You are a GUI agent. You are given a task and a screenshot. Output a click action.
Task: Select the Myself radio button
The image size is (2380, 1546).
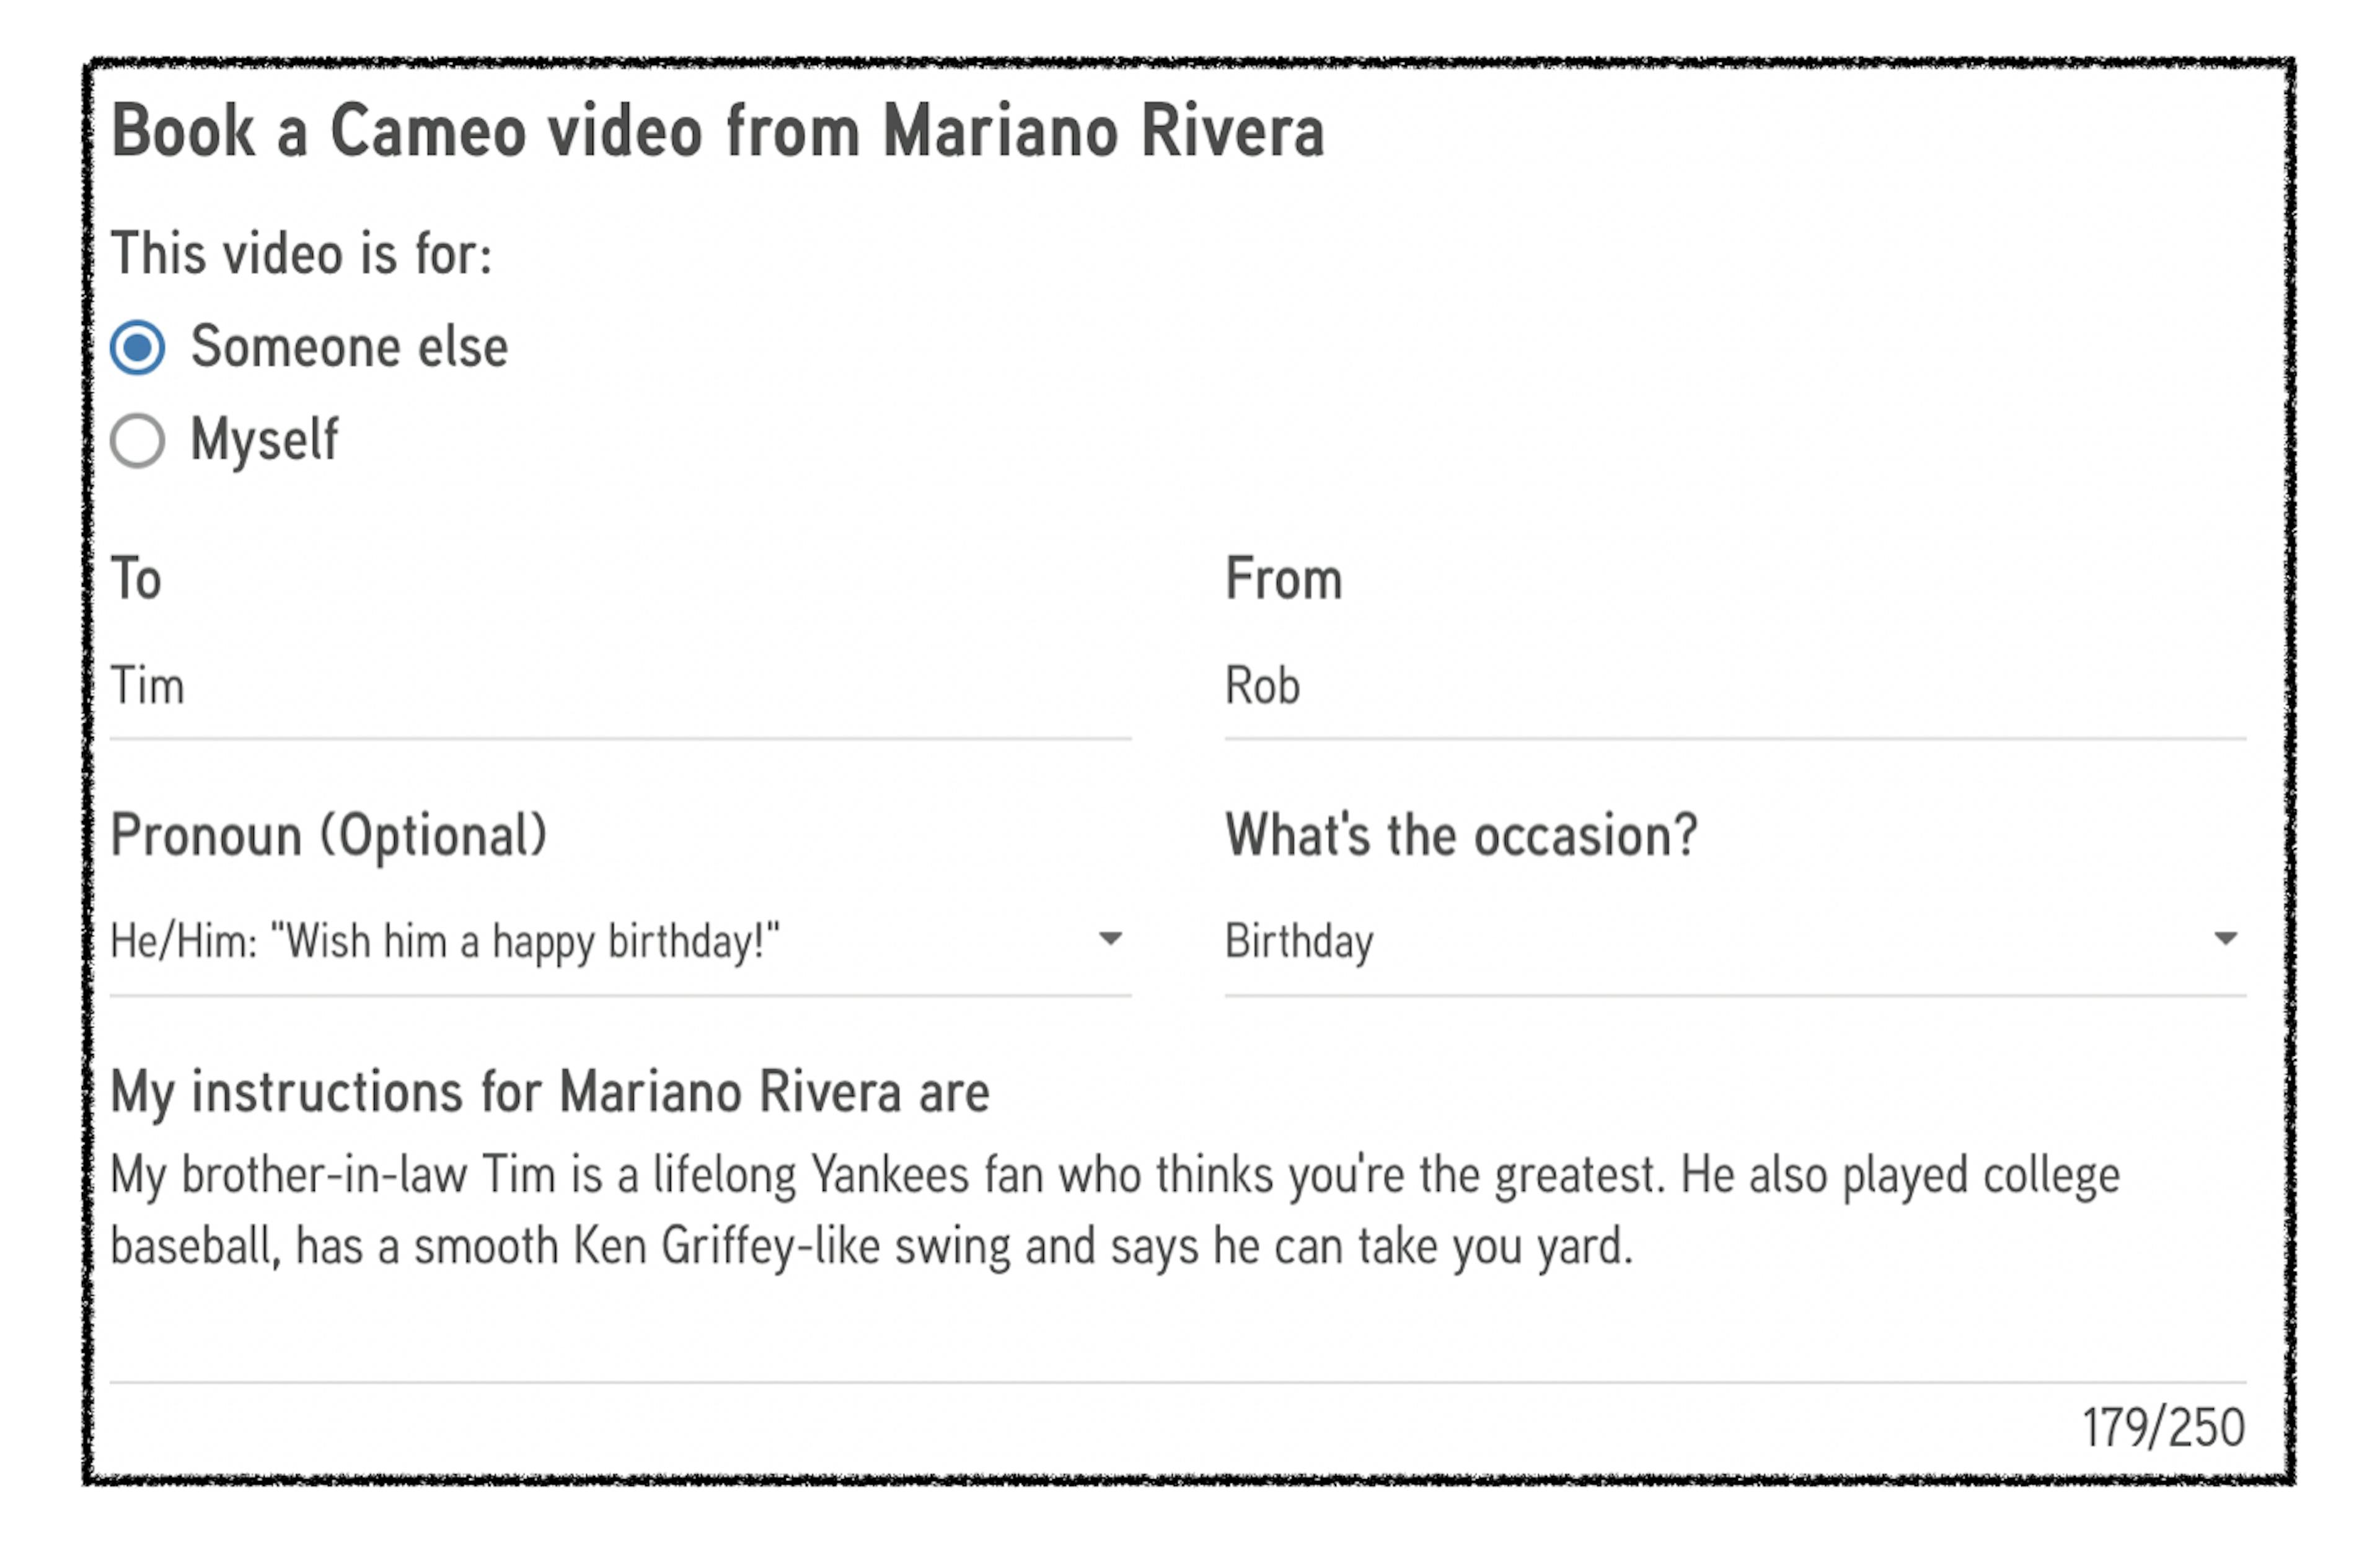coord(137,441)
